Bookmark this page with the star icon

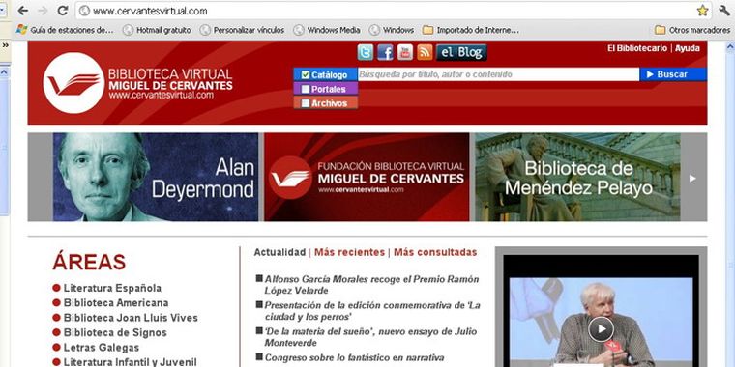[x=702, y=11]
